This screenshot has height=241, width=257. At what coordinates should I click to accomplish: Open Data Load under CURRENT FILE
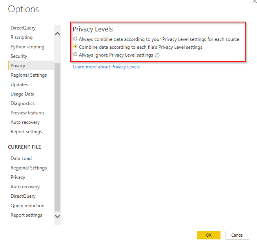click(21, 158)
